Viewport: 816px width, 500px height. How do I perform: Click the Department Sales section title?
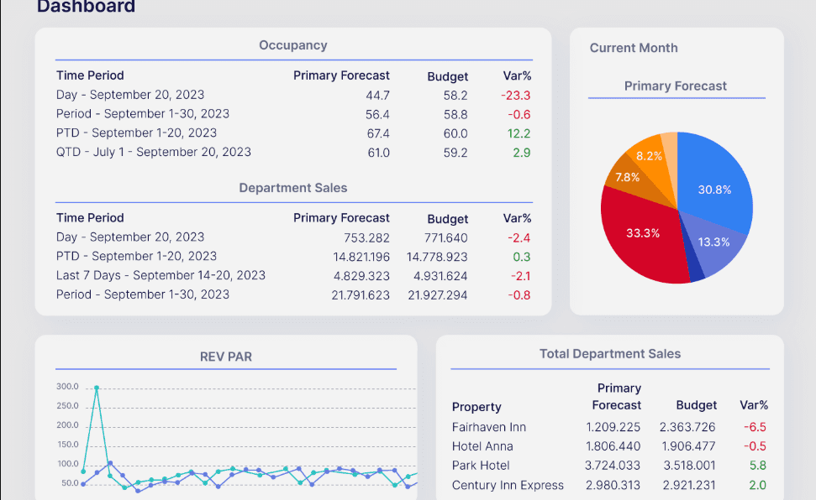pos(293,188)
